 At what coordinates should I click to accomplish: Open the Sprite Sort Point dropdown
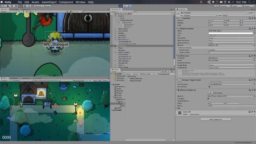click(232, 43)
